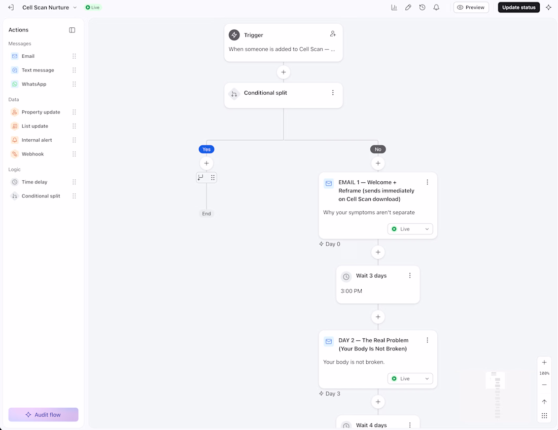Select the Property update action icon
The width and height of the screenshot is (558, 430).
point(15,112)
